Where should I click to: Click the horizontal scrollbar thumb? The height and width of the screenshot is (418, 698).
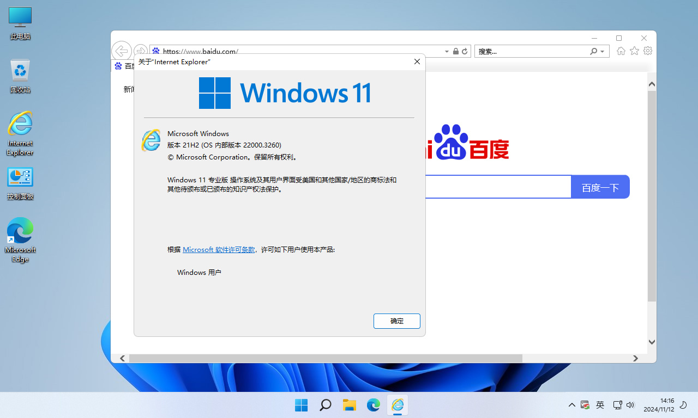pos(326,358)
